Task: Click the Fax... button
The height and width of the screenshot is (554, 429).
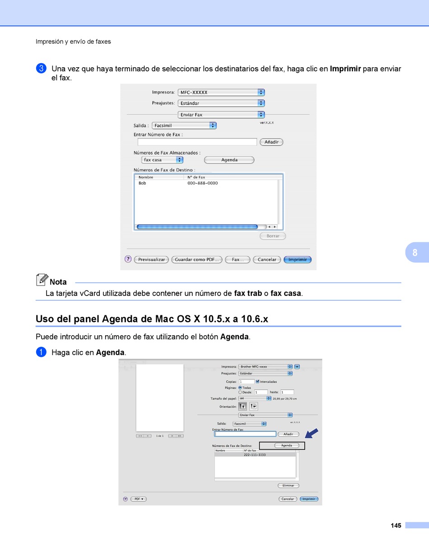Action: click(238, 259)
